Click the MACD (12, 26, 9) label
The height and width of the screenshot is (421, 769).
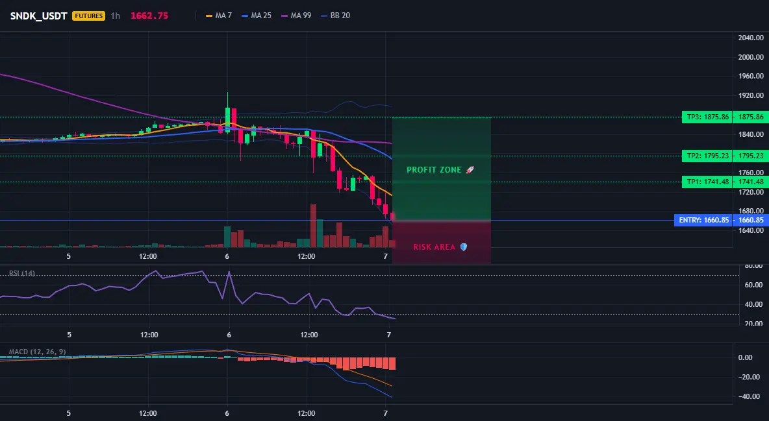tap(37, 352)
